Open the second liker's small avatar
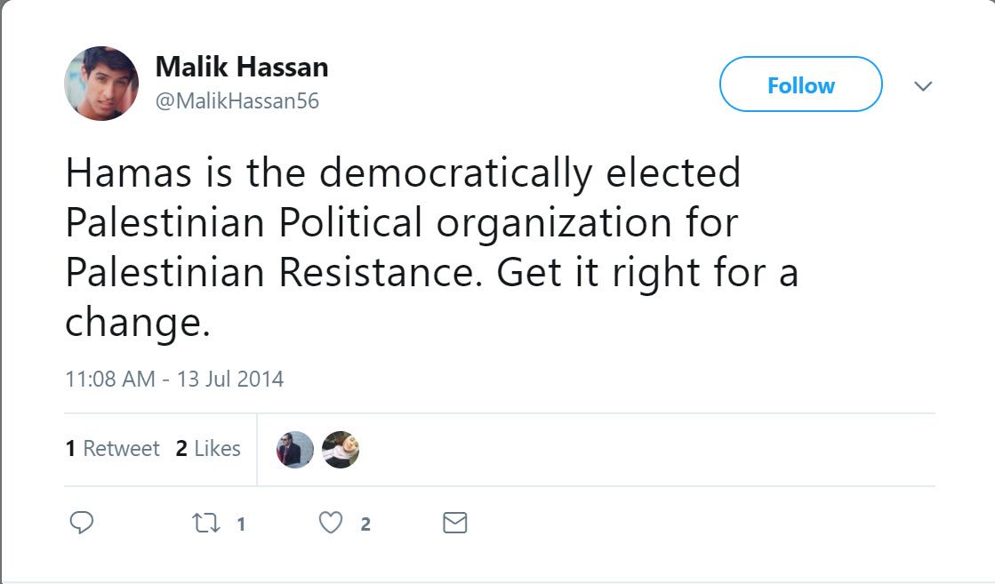 click(340, 450)
